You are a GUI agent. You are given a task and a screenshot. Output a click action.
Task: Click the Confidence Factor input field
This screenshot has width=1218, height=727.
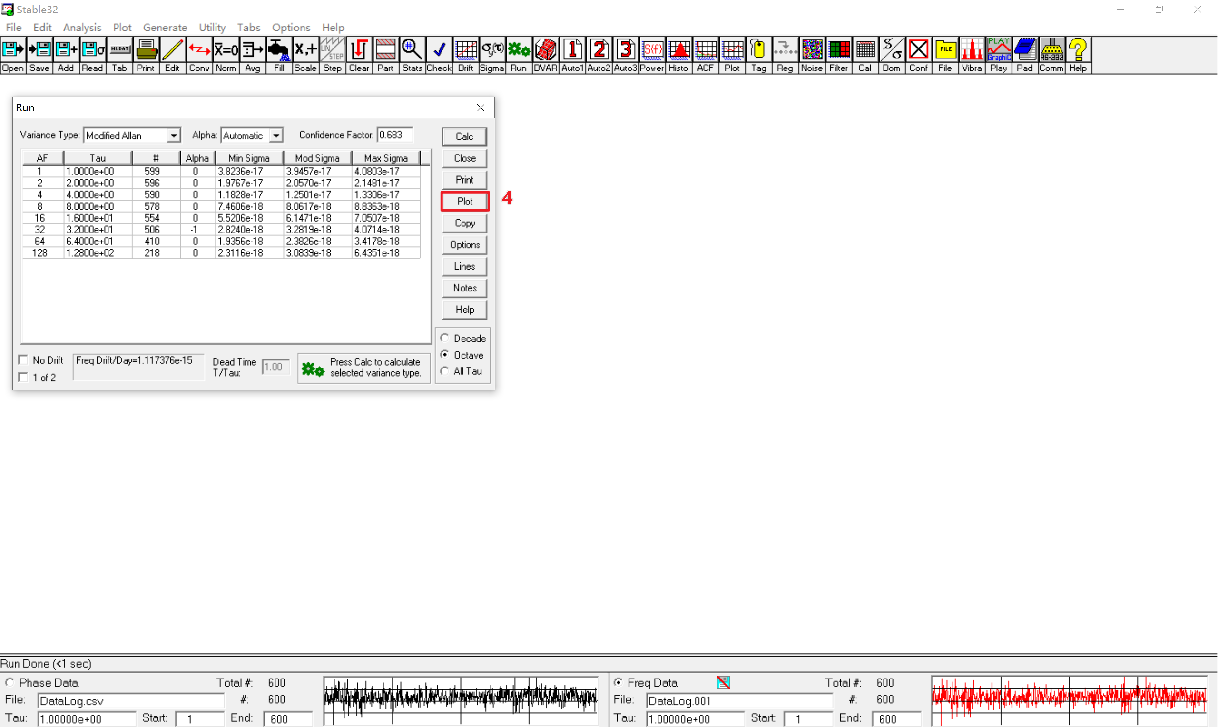pyautogui.click(x=394, y=135)
